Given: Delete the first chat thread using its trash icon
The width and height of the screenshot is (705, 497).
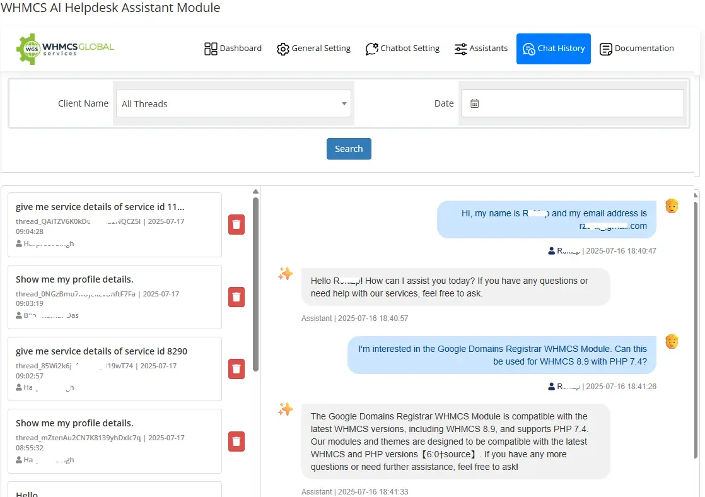Looking at the screenshot, I should [x=236, y=225].
